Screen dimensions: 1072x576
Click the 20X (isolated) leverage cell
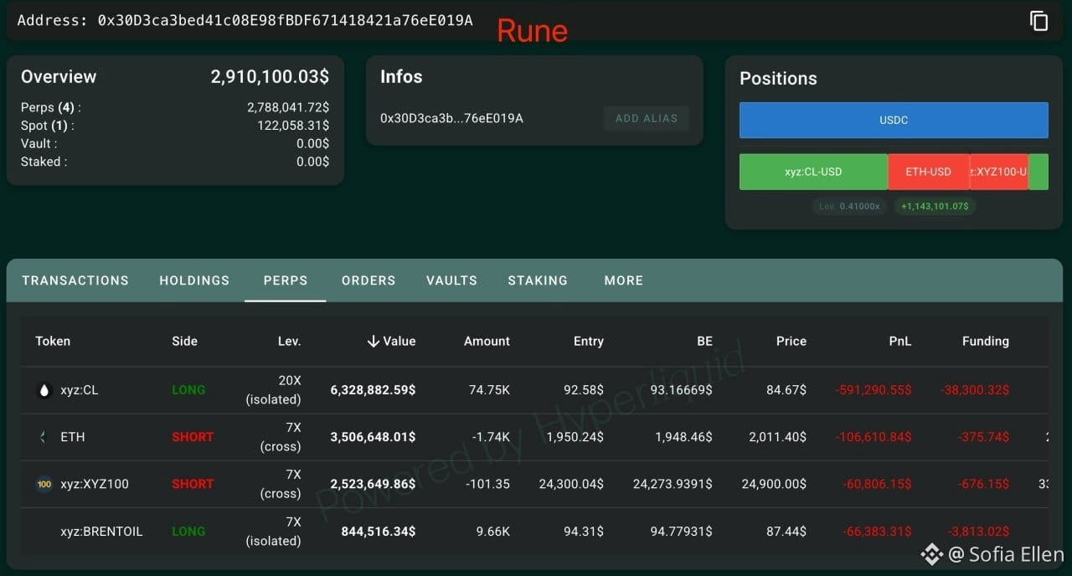273,390
